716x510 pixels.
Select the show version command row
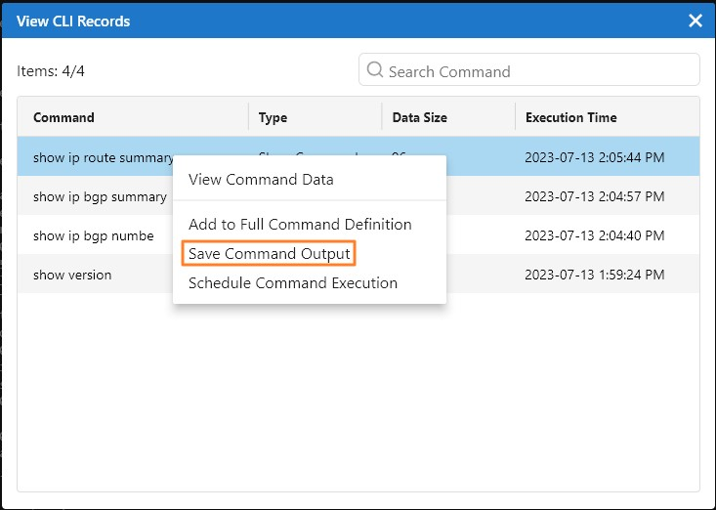(x=72, y=275)
